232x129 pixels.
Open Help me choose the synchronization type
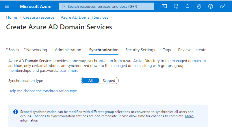tap(42, 91)
